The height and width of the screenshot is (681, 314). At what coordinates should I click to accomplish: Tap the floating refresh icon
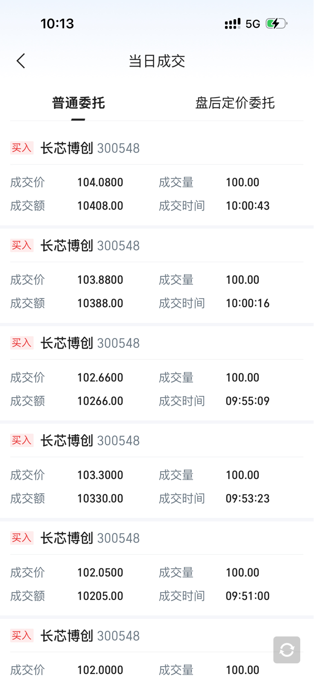pyautogui.click(x=287, y=650)
